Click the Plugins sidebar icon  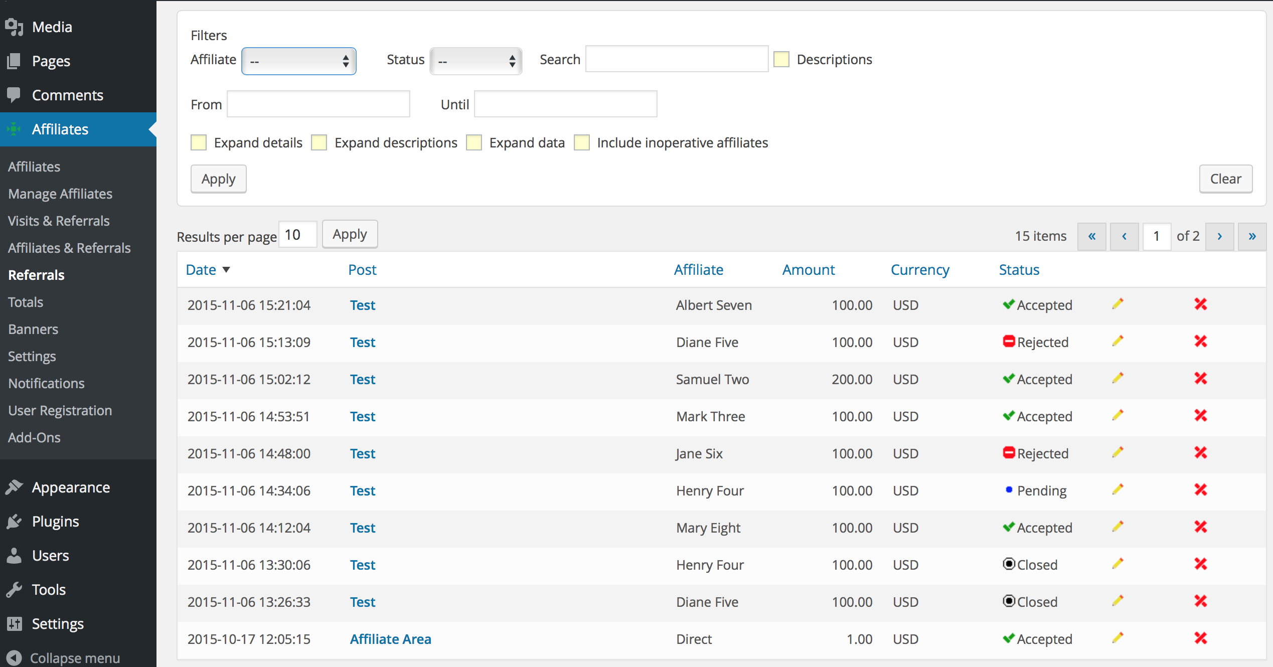point(14,522)
